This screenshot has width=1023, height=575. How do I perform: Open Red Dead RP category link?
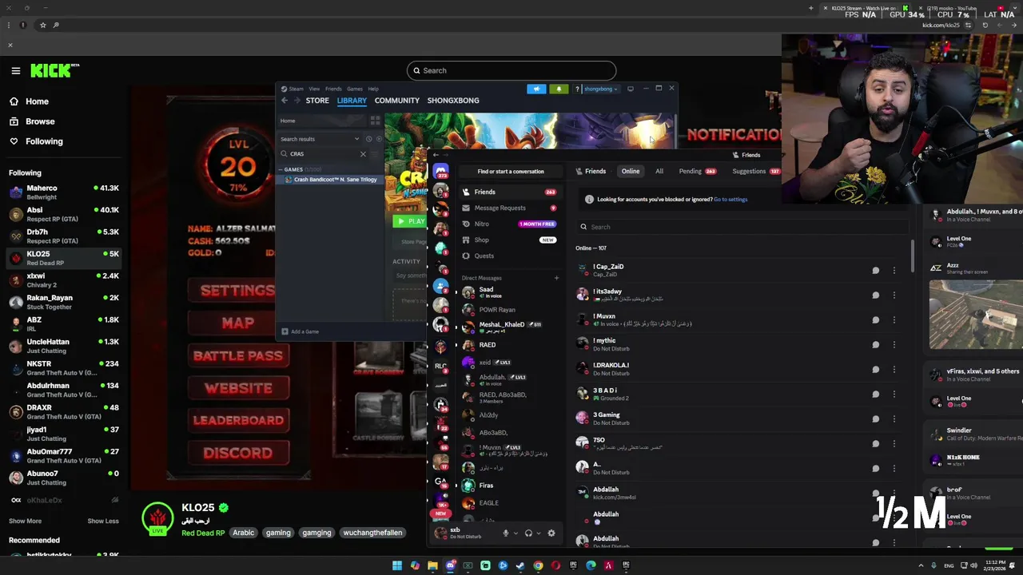203,533
